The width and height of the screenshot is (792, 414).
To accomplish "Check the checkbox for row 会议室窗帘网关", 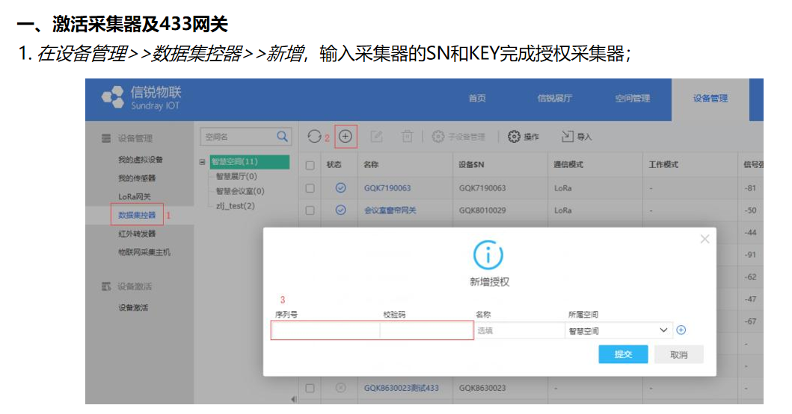I will click(310, 211).
